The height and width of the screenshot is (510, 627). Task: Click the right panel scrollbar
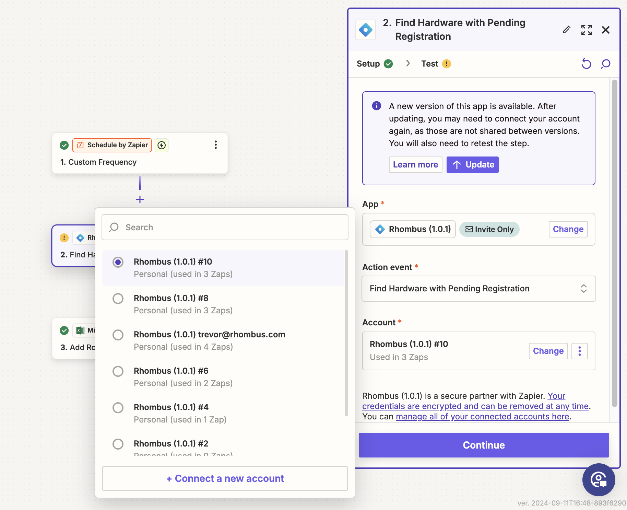pos(614,243)
